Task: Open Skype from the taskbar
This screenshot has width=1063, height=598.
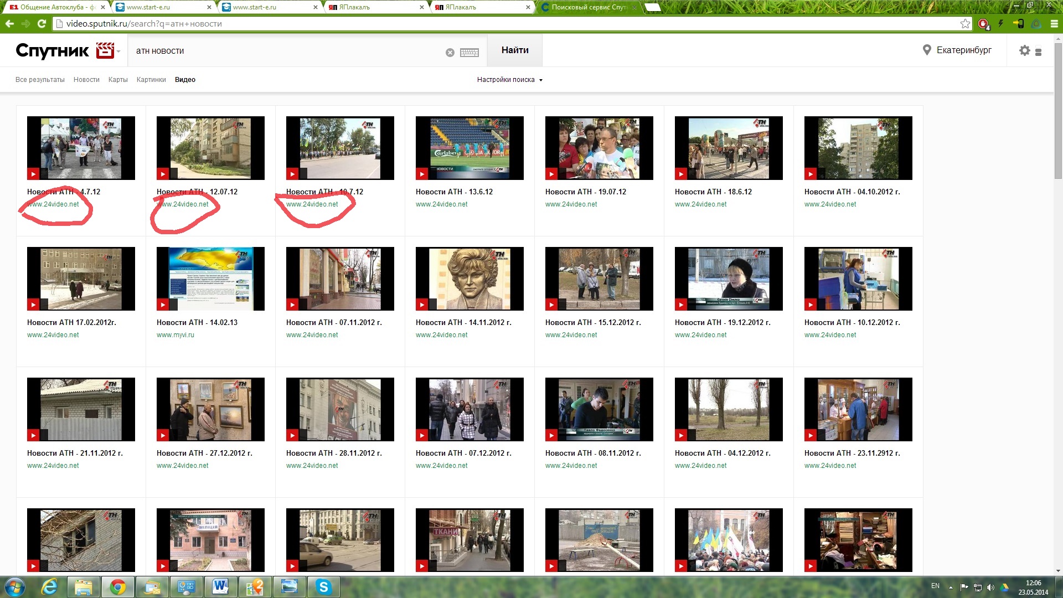Action: pos(323,586)
